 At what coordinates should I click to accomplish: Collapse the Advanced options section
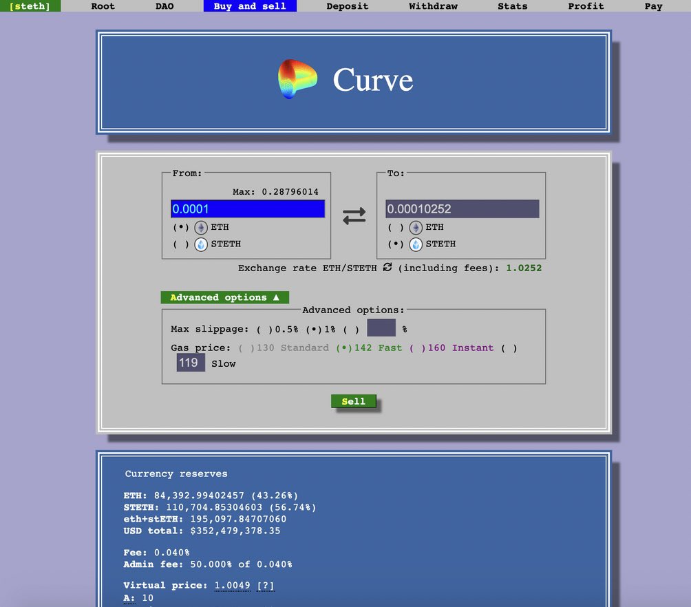(x=225, y=297)
